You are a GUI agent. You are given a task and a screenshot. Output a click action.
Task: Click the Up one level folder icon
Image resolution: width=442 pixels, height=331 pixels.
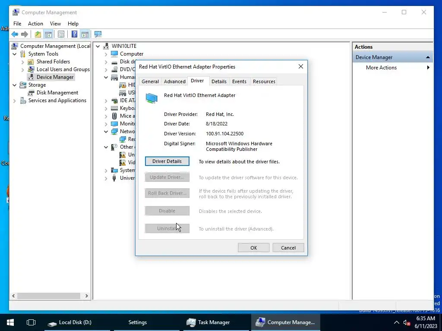point(38,34)
